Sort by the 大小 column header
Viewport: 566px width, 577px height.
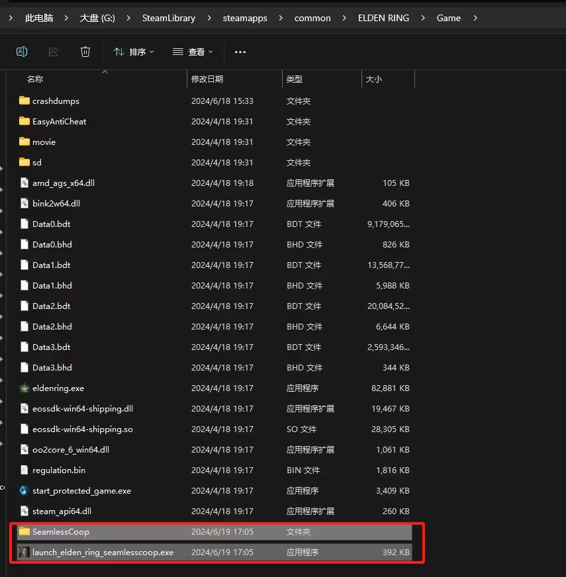(374, 79)
